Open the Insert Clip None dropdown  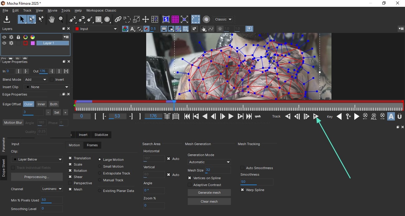click(x=47, y=87)
